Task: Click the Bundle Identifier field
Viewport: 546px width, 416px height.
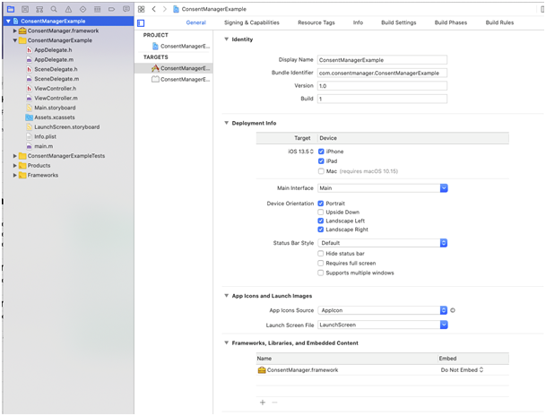Action: point(382,74)
